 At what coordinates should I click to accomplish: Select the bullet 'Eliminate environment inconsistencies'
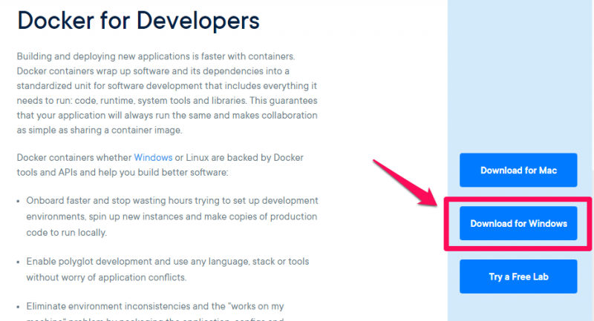pos(155,311)
